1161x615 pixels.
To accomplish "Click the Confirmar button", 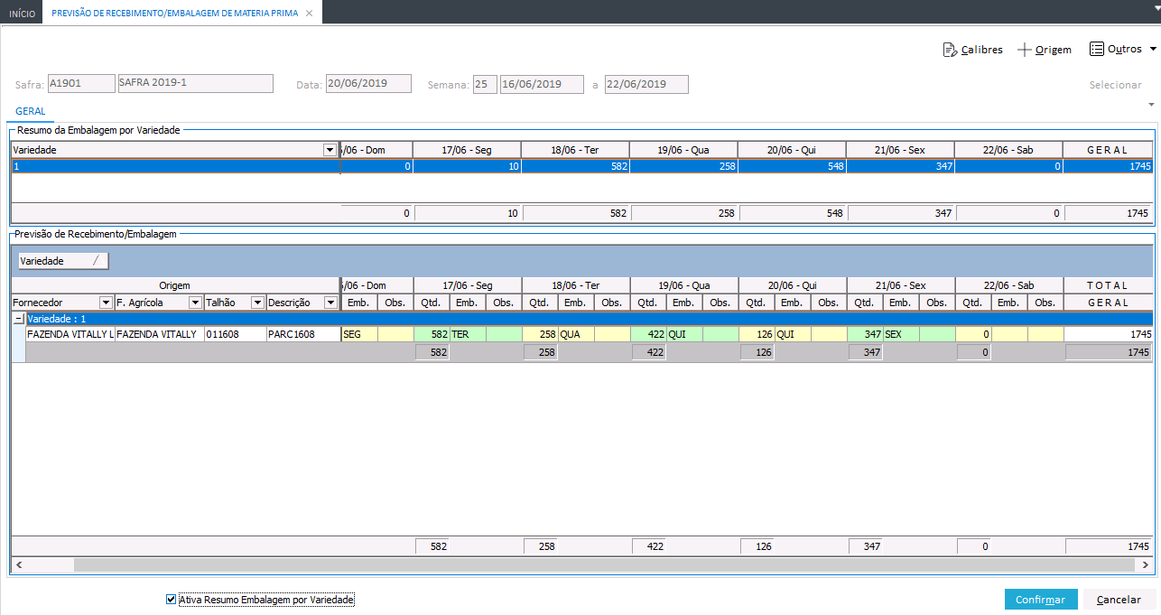I will coord(1040,600).
